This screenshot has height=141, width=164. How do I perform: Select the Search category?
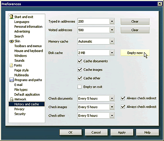pyautogui.click(x=19, y=36)
